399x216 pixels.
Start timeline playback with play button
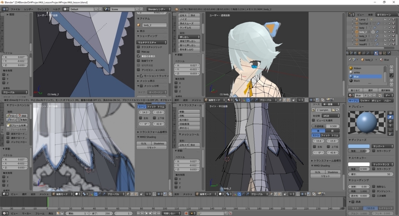[150, 213]
